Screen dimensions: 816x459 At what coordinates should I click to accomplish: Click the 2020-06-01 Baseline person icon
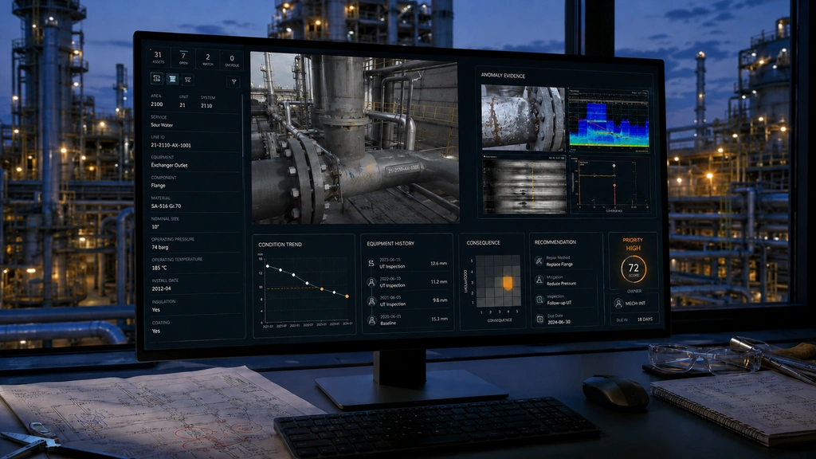[372, 320]
